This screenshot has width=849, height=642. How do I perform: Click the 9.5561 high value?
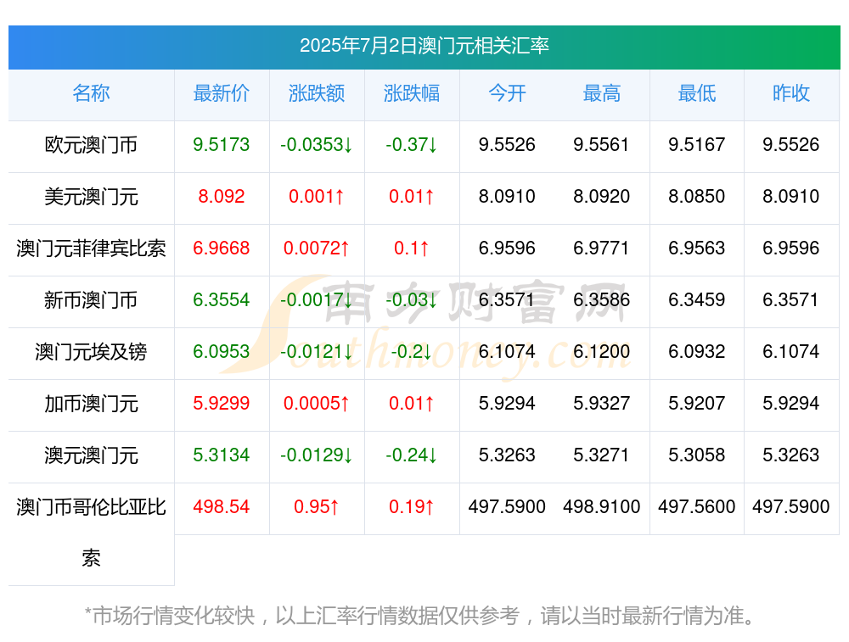coord(602,144)
